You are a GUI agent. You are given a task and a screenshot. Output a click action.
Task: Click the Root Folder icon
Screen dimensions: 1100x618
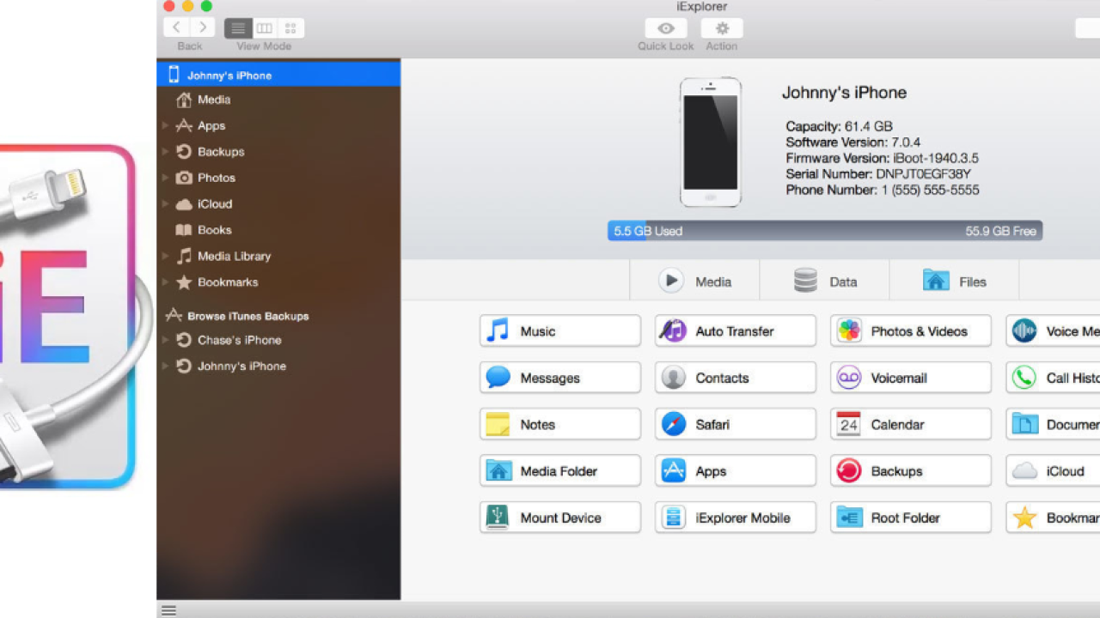(849, 517)
